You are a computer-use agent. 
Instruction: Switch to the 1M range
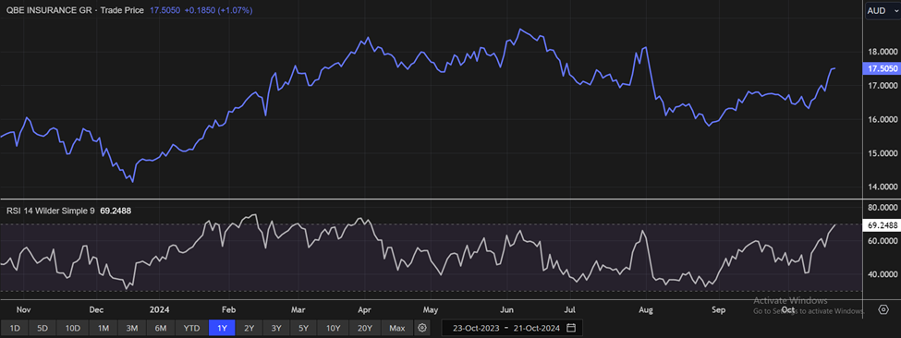click(x=103, y=328)
